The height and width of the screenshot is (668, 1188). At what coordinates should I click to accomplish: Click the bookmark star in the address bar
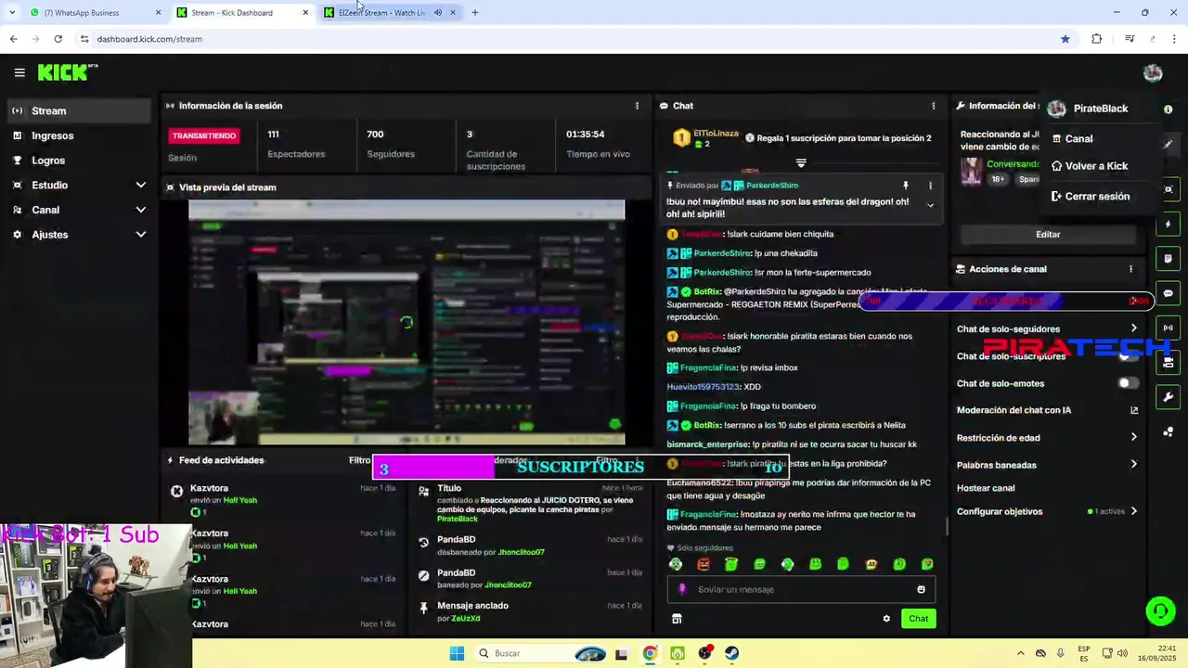(1065, 39)
